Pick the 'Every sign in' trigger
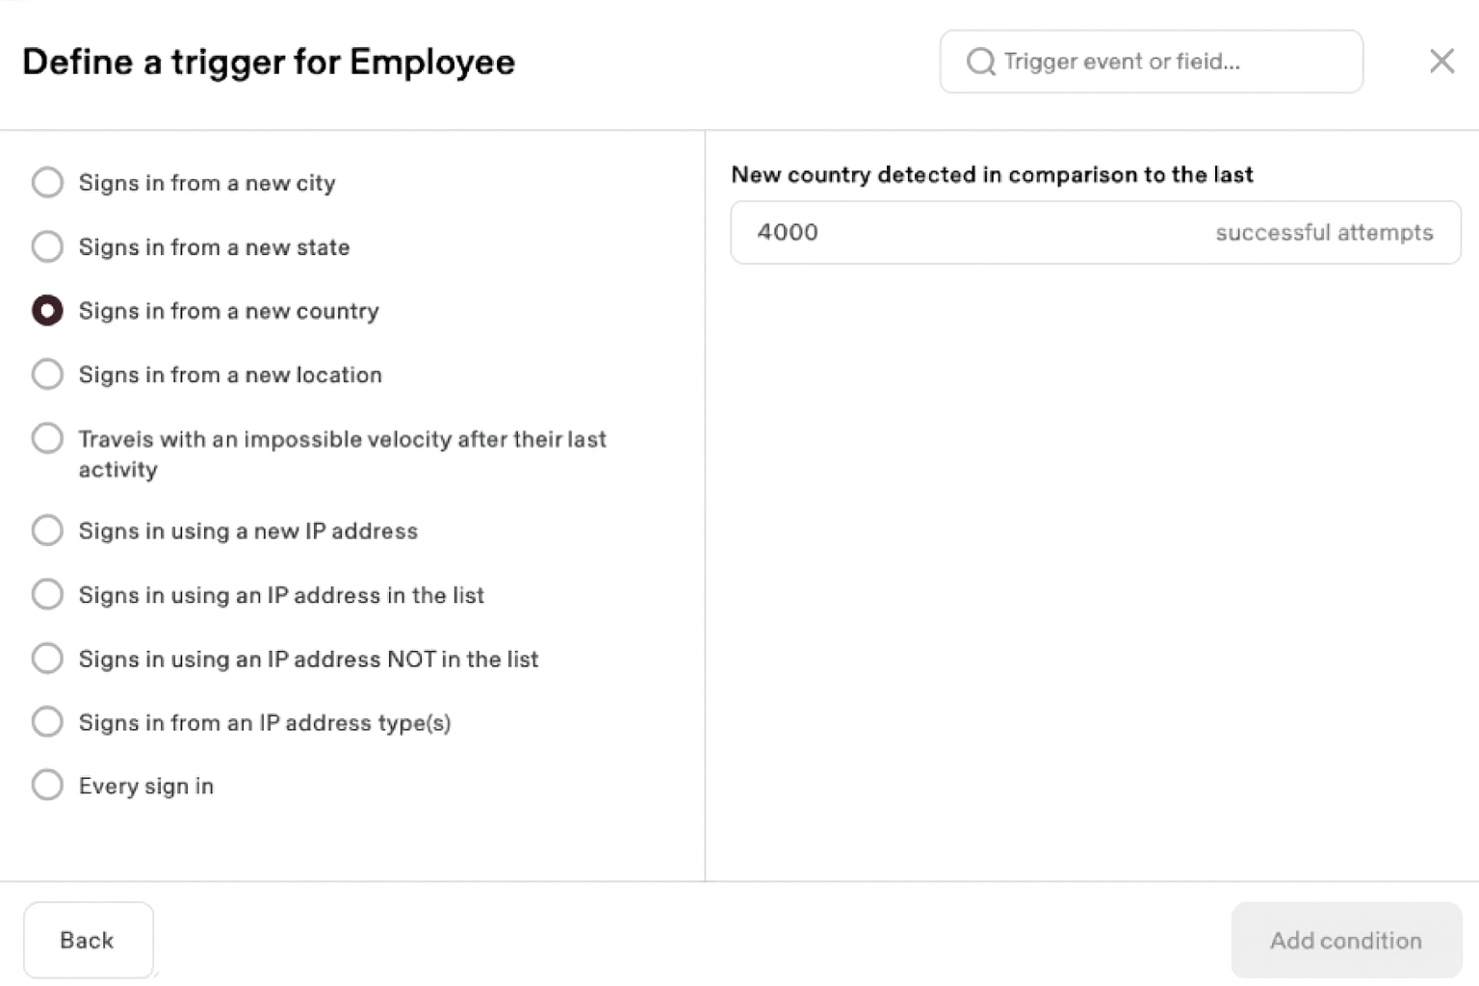 pos(47,785)
